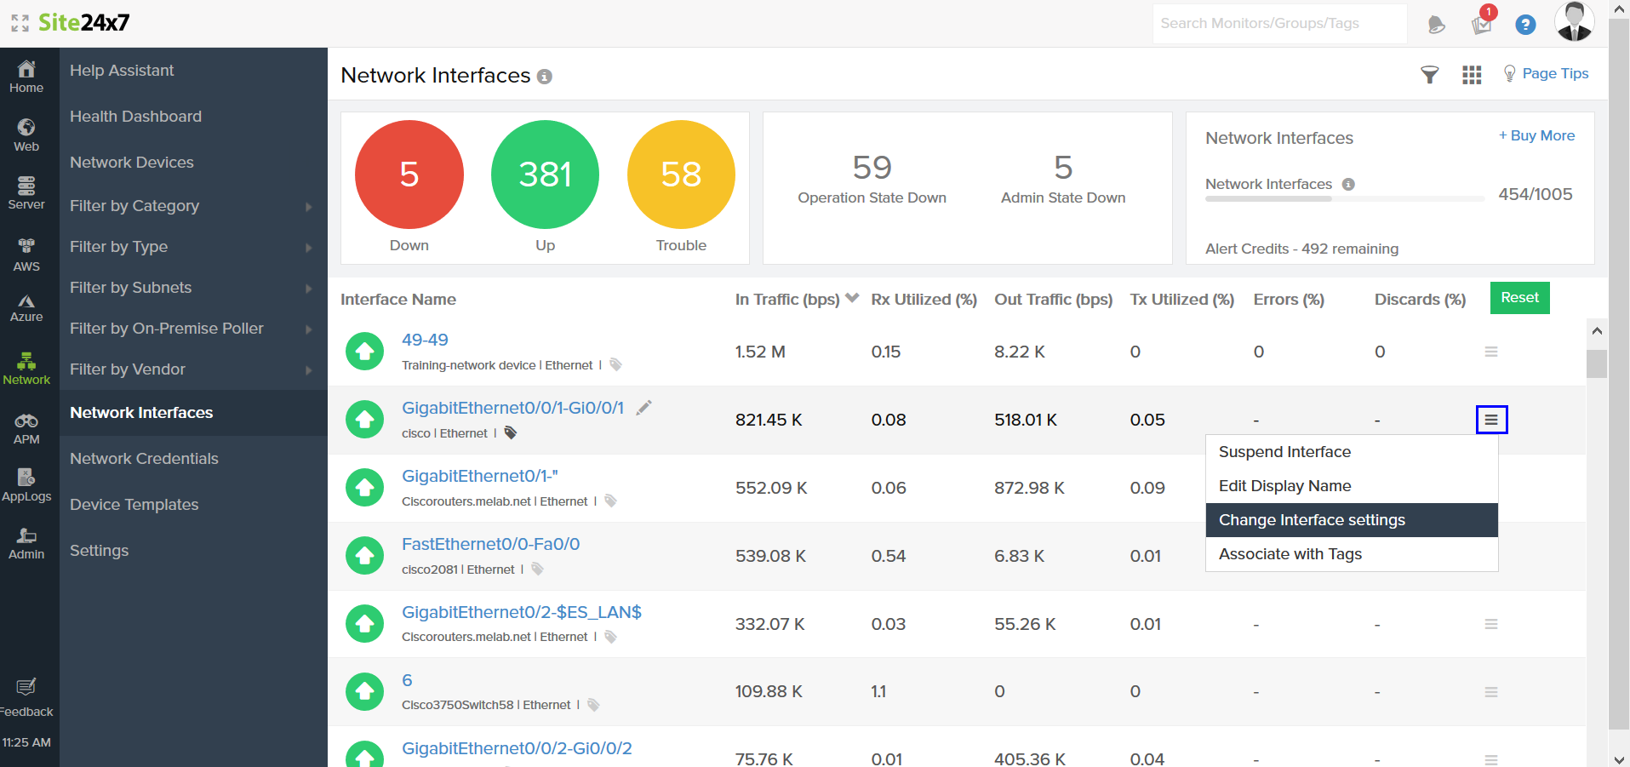Click the + Buy More link
Viewport: 1630px width, 767px height.
click(1537, 135)
